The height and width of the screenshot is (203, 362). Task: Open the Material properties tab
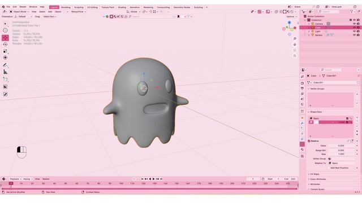click(302, 149)
